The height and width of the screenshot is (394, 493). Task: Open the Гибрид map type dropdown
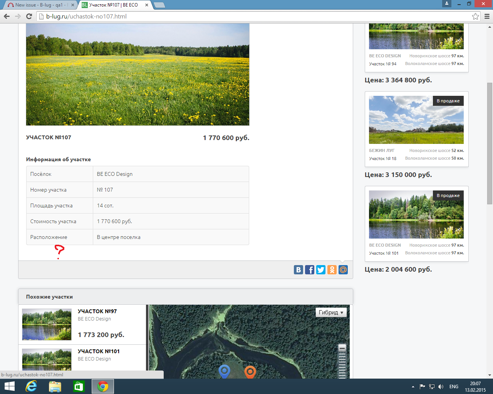click(331, 312)
